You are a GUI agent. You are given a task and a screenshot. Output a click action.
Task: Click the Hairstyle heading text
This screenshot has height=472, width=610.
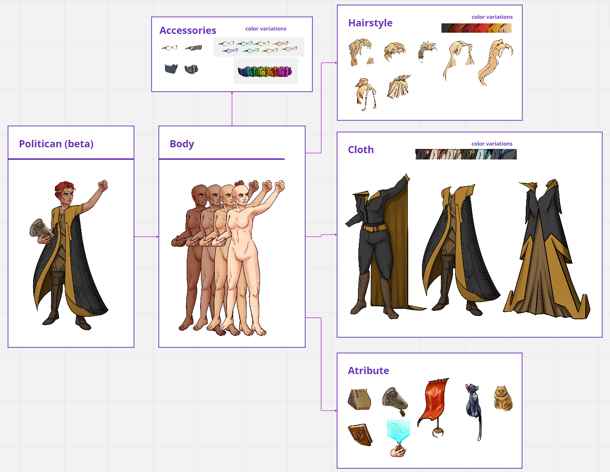[370, 23]
